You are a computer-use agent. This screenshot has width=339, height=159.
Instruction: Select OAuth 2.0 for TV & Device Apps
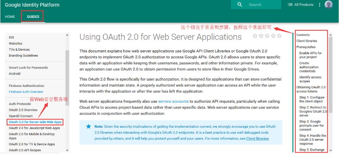click(32, 144)
